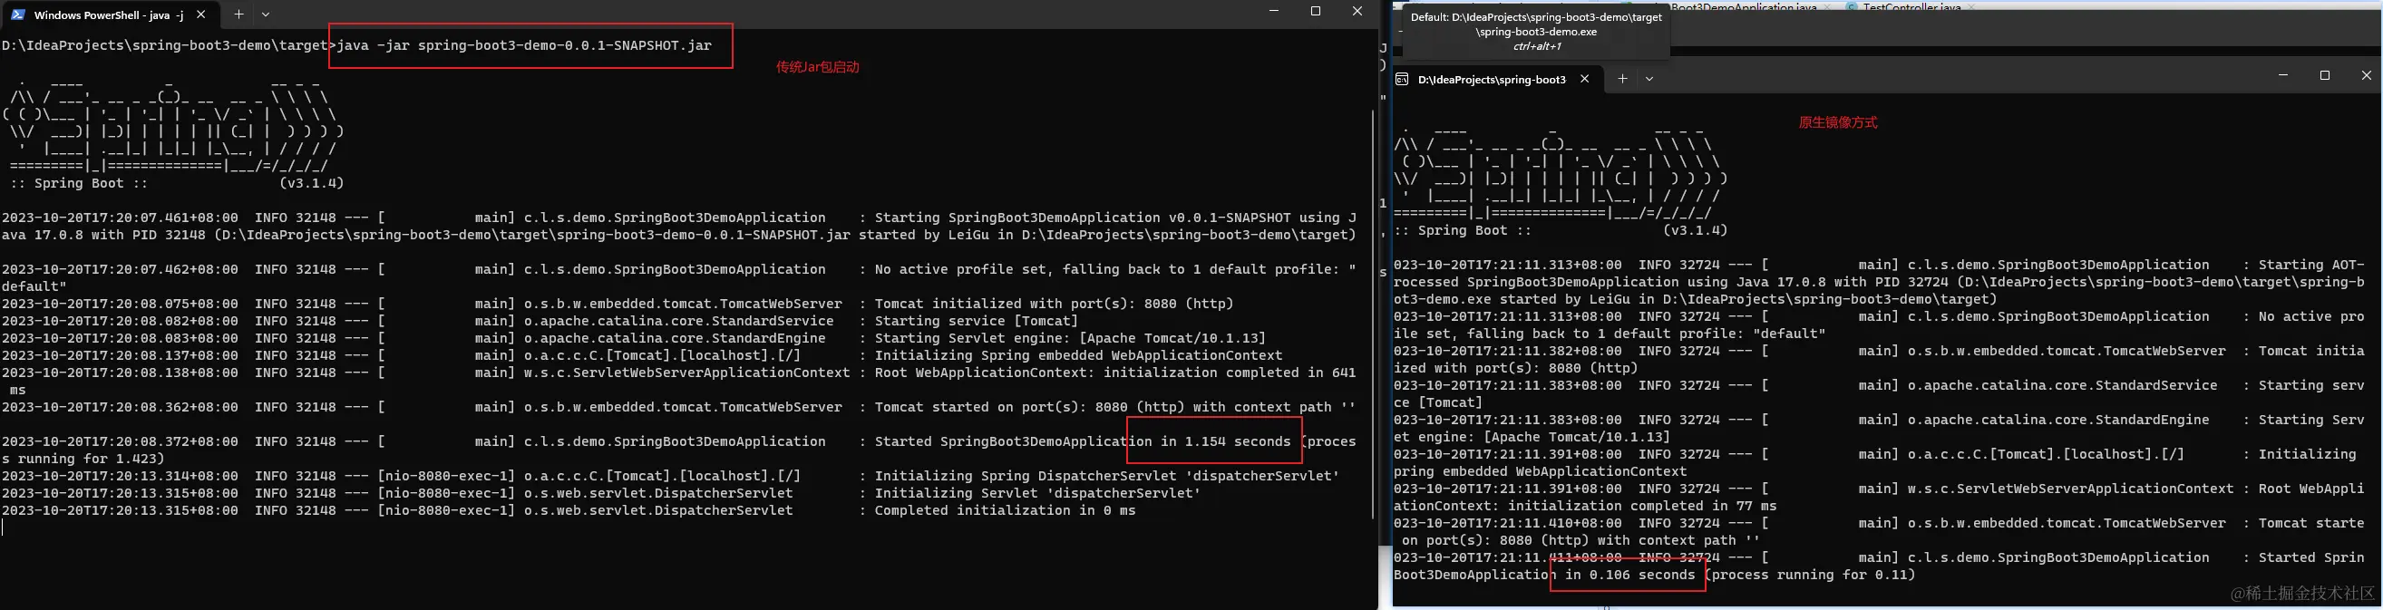This screenshot has height=610, width=2383.
Task: Click the PowerShell icon on the left tab
Action: coord(17,15)
